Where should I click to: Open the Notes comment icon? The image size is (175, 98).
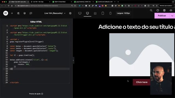coord(31,13)
